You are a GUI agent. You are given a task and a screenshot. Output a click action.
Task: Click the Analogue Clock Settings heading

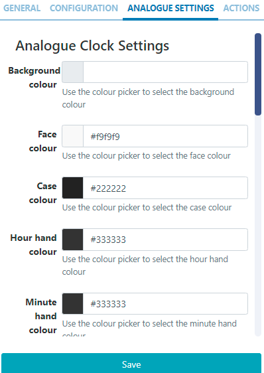(x=92, y=46)
